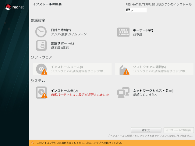
Task: Click dependency-check status under ソフトウェアの選択
Action: (x=160, y=71)
